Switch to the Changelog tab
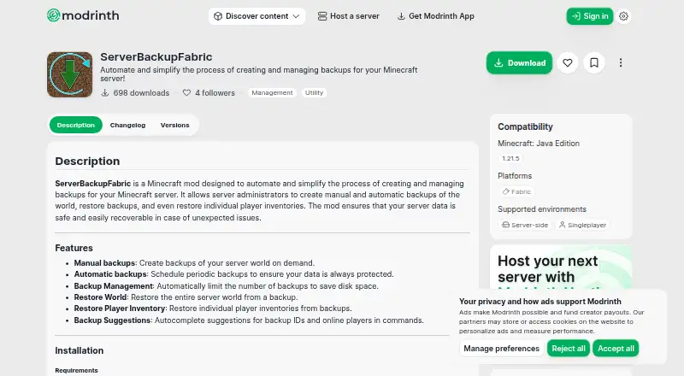 click(127, 125)
